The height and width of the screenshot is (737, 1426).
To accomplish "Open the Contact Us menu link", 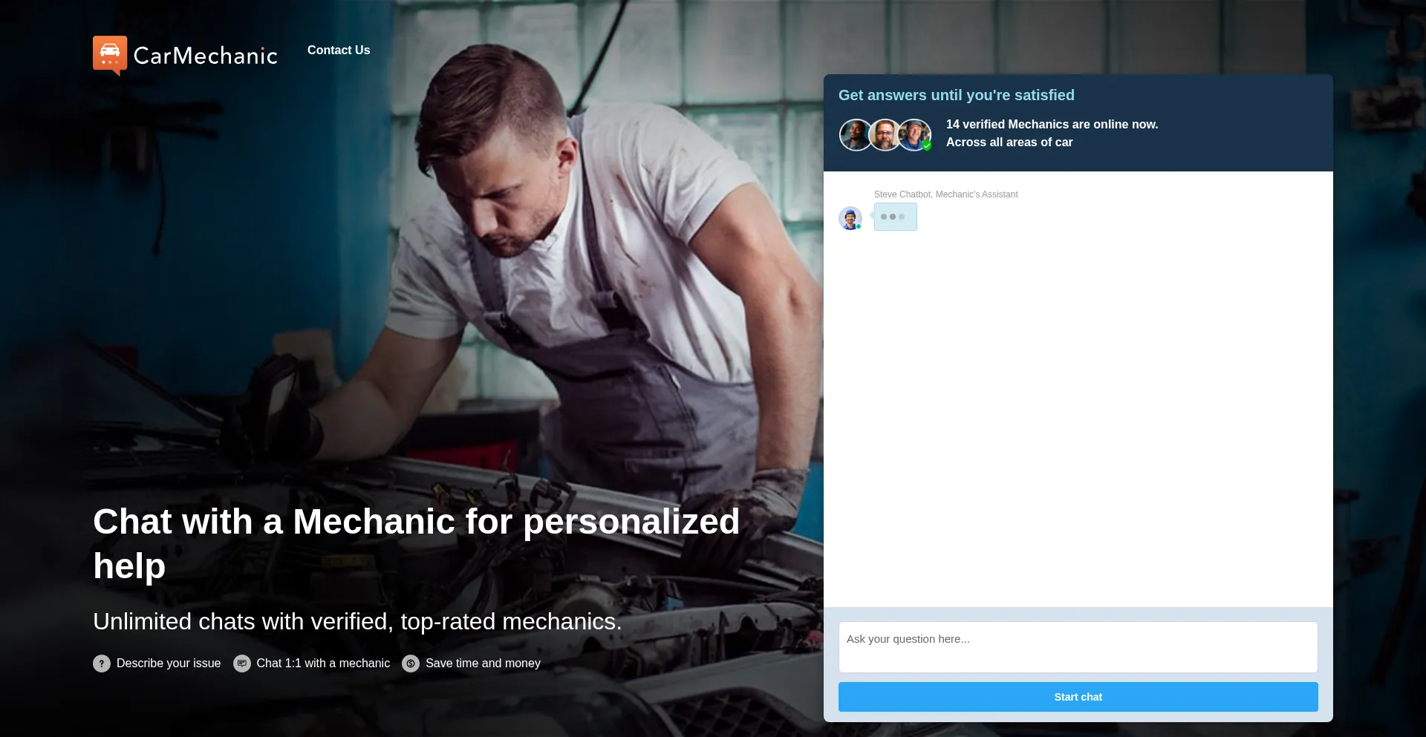I will pos(339,50).
